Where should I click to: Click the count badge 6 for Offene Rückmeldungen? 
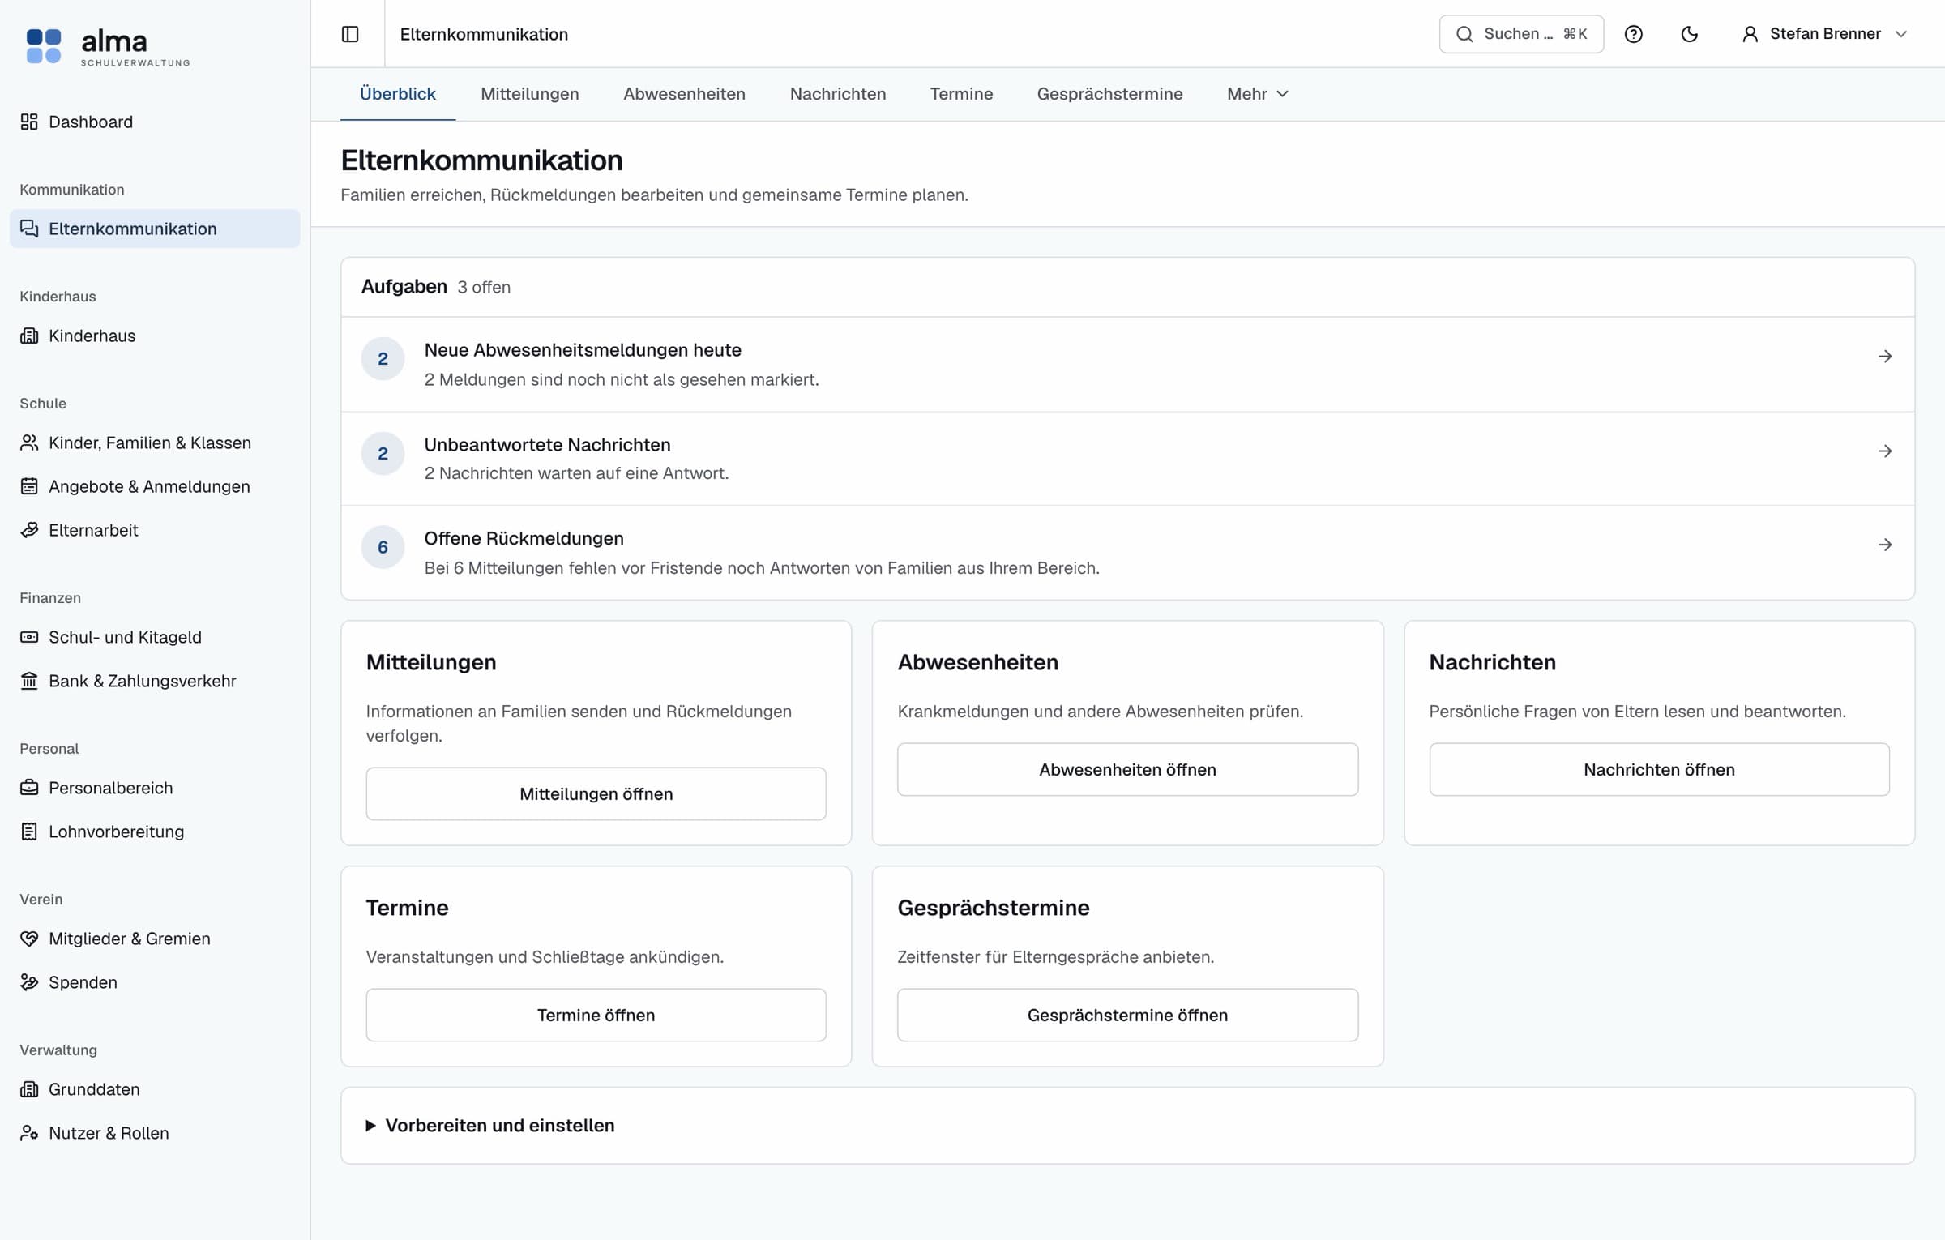tap(383, 547)
